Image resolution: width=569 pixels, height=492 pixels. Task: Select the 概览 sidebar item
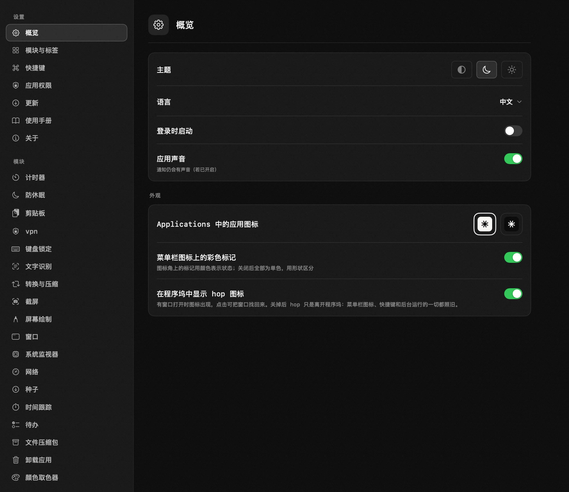(x=67, y=33)
